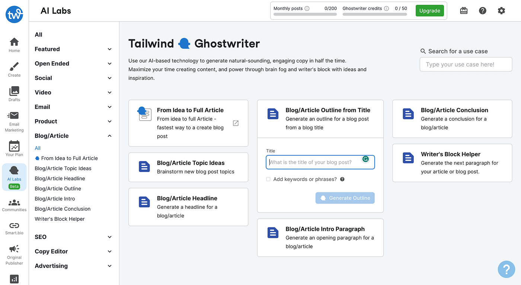Image resolution: width=521 pixels, height=285 pixels.
Task: Expand the Featured category
Action: point(109,49)
